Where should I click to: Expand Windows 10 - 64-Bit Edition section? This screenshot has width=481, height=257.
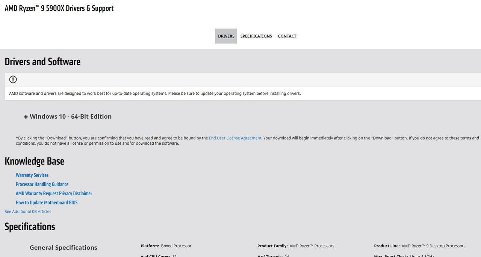pos(68,116)
